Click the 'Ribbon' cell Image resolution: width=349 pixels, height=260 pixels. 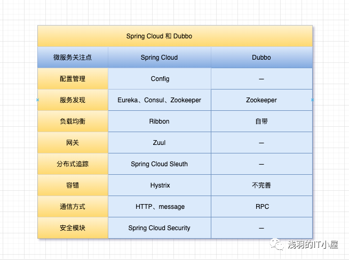160,121
